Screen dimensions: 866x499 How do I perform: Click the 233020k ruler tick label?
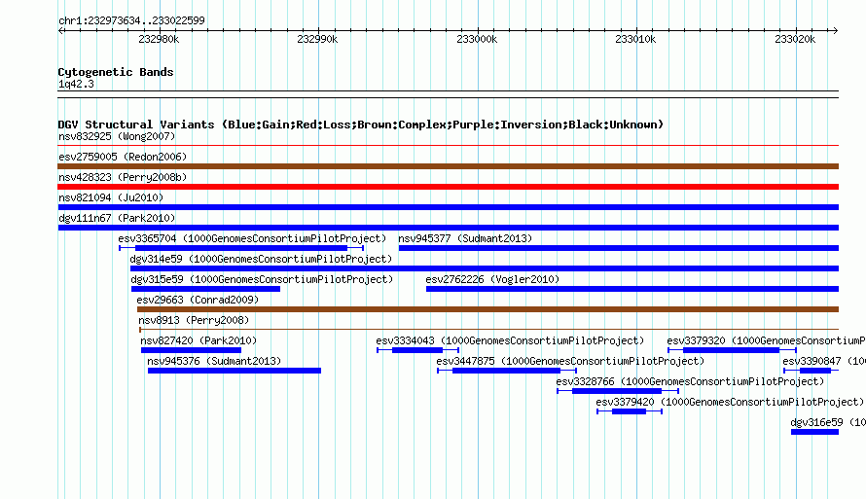pos(795,39)
